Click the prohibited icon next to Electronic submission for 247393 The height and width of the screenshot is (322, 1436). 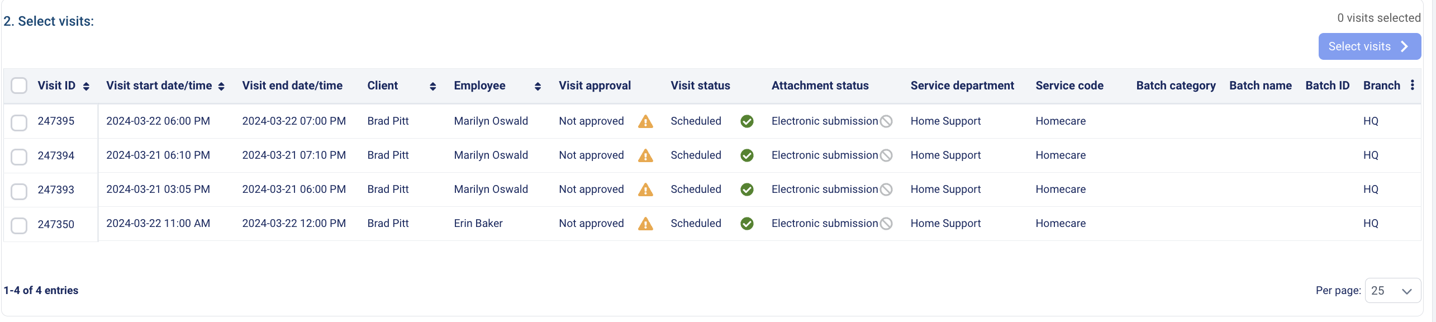point(886,190)
